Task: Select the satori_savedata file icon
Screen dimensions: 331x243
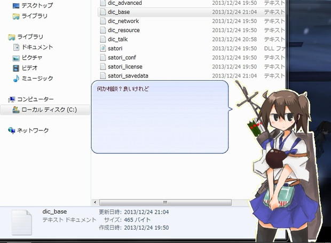Action: click(x=103, y=76)
